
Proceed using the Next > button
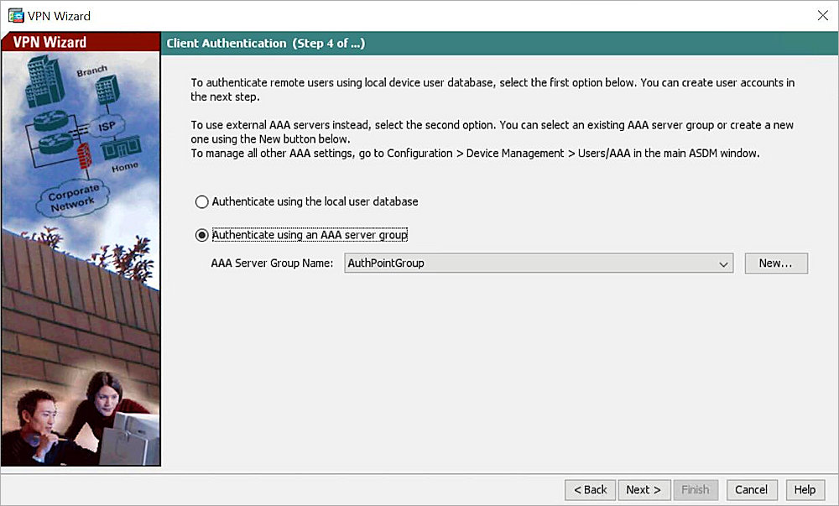[x=644, y=489]
